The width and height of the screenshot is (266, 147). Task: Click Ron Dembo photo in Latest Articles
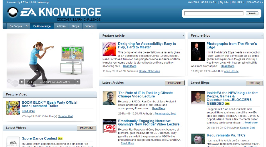(109, 98)
